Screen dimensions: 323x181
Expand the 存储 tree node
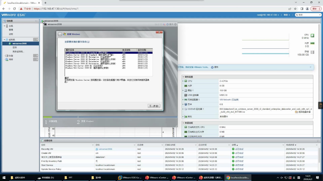(x=4, y=56)
